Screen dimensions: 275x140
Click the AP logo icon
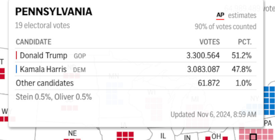tap(220, 16)
